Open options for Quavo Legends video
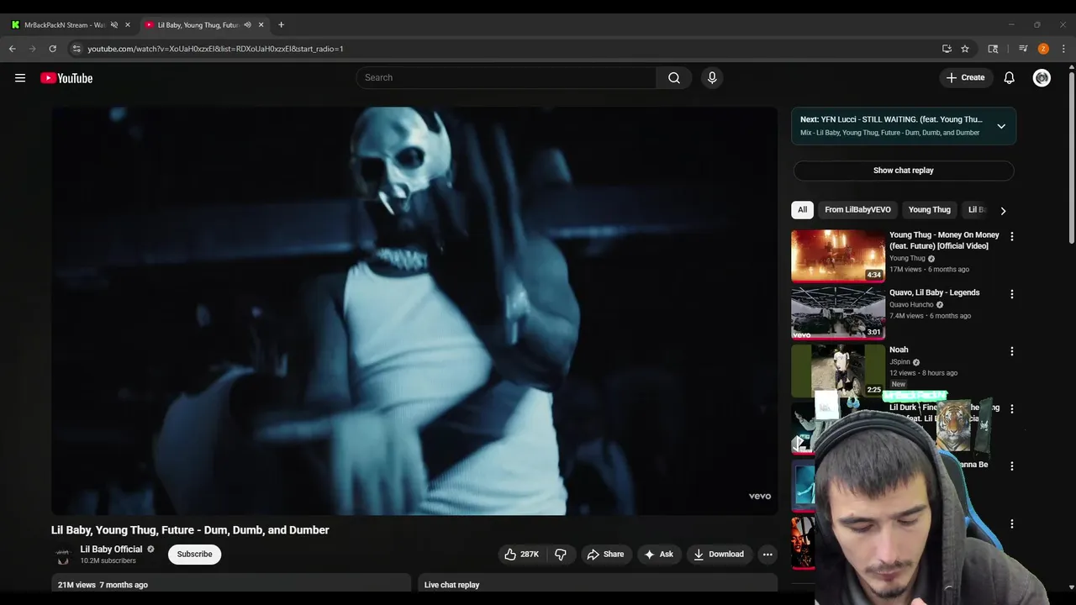This screenshot has width=1076, height=605. coord(1012,294)
